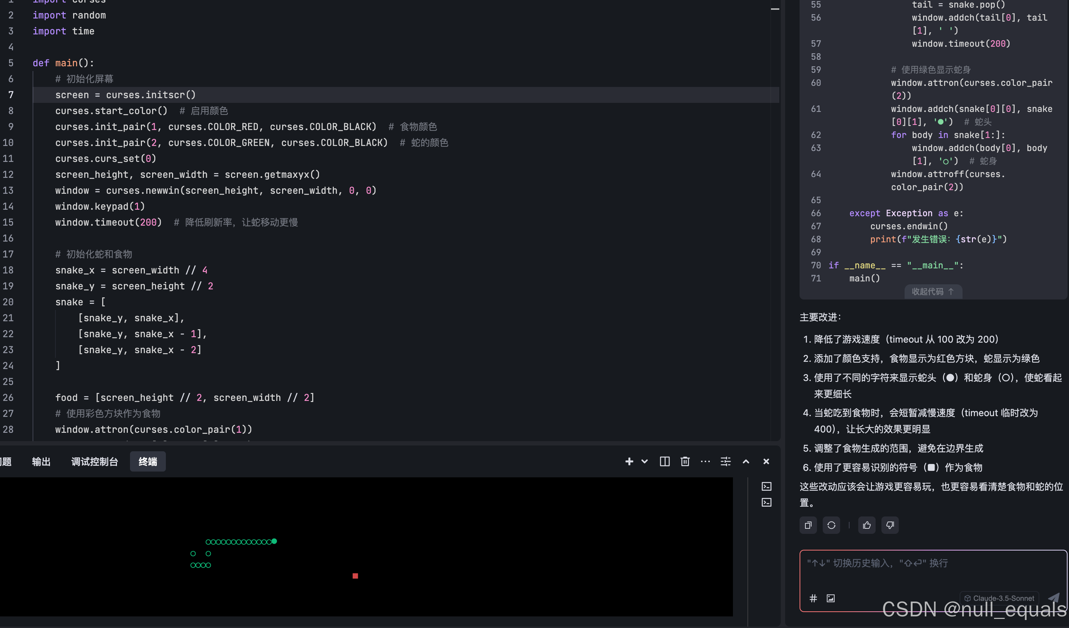Image resolution: width=1069 pixels, height=628 pixels.
Task: Click line number 7 in the editor gutter
Action: tap(11, 95)
